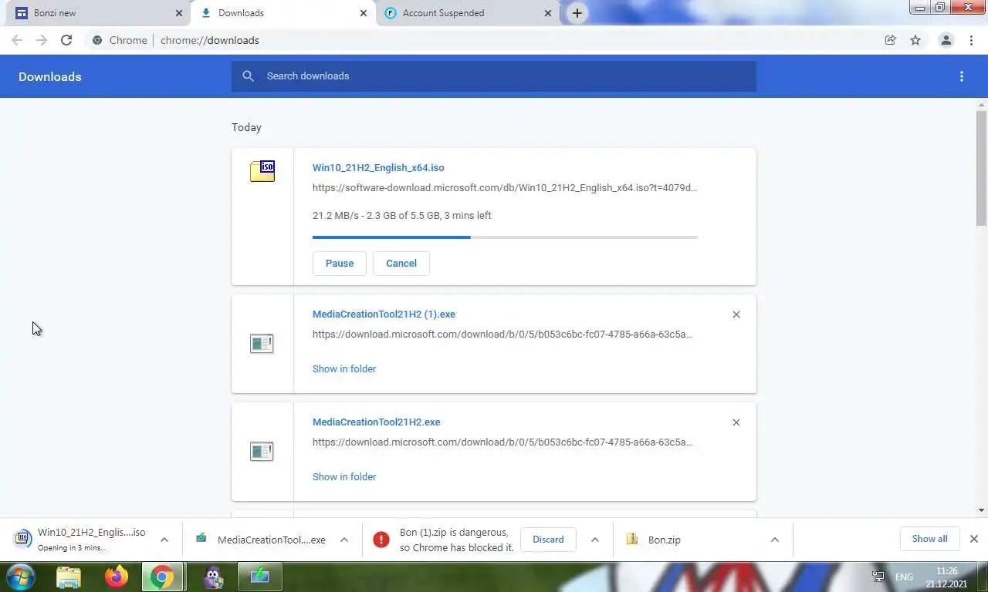Click the address bar URL chrome://downloads
Screen dimensions: 988x592
[x=209, y=40]
